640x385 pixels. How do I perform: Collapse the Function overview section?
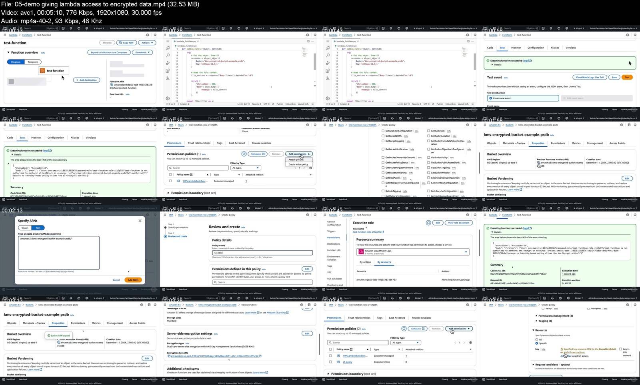coord(8,52)
